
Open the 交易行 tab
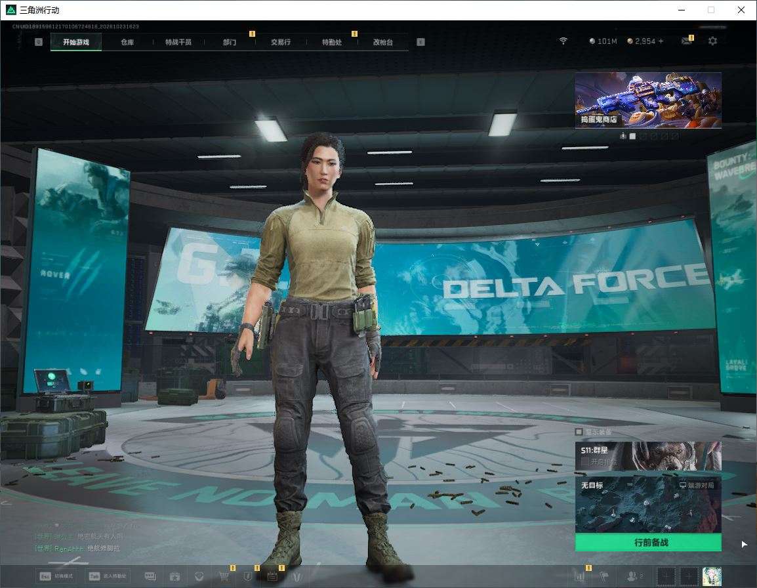[x=281, y=42]
